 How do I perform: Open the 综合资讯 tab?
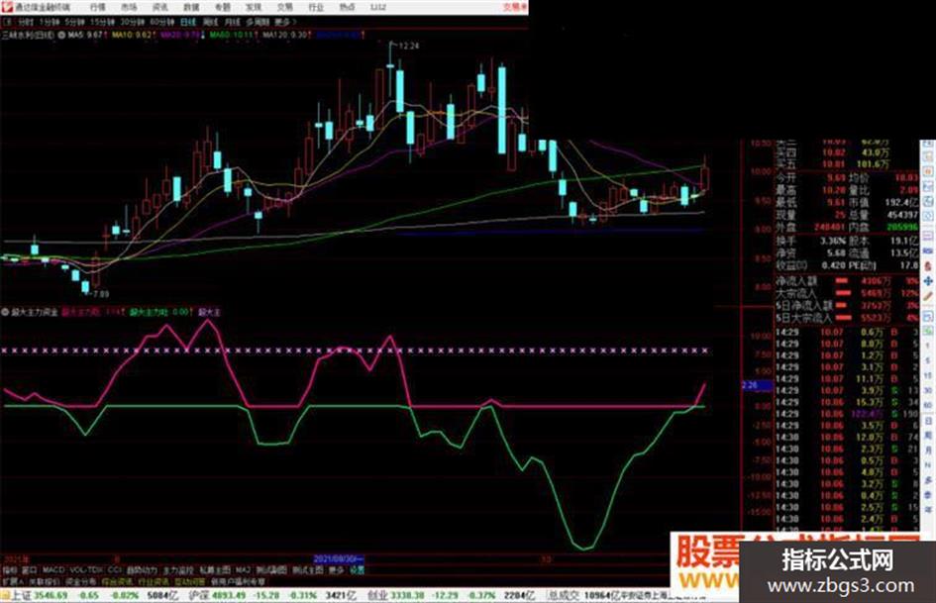pyautogui.click(x=117, y=581)
